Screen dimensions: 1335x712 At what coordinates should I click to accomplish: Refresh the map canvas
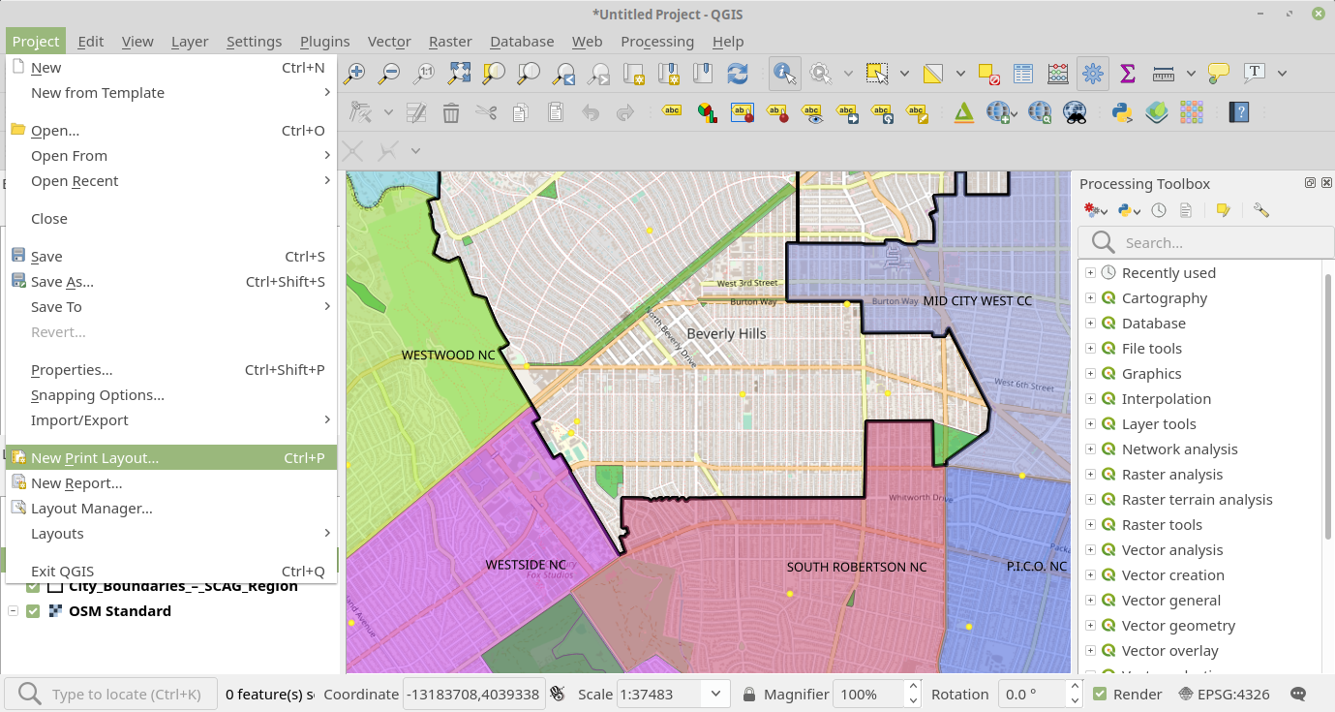[738, 73]
